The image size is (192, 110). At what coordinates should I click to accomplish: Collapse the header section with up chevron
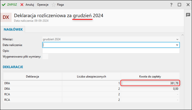click(182, 35)
